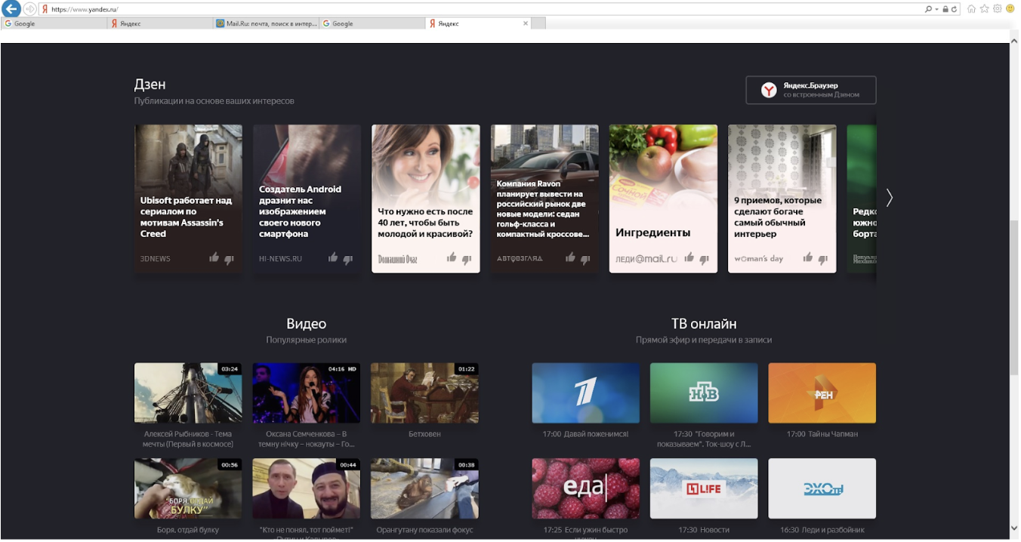Viewport: 1021px width, 542px height.
Task: Click the address bar search magnifier icon
Action: click(x=928, y=9)
